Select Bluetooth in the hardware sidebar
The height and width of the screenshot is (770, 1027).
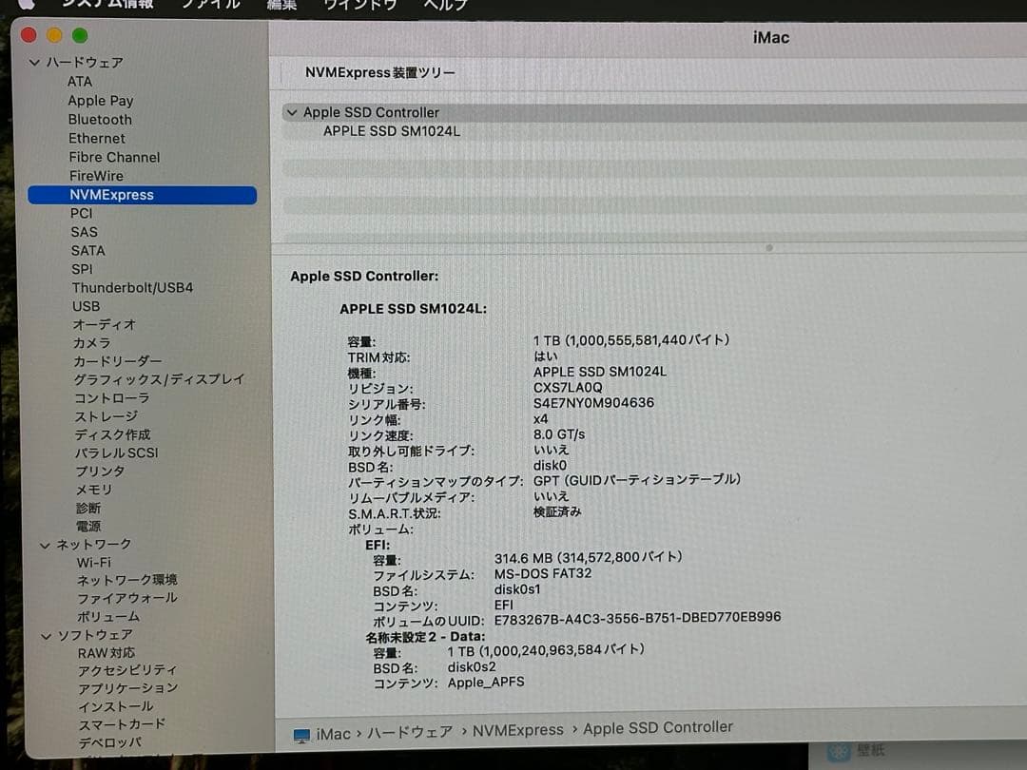click(x=99, y=119)
